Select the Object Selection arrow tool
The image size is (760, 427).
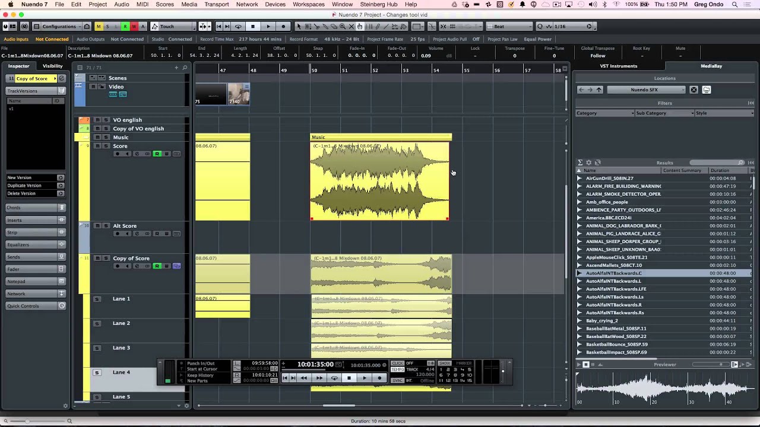tap(299, 27)
